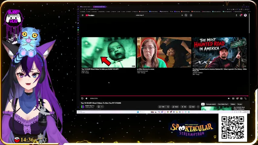The height and width of the screenshot is (145, 258).
Task: Open the create/upload icon in header
Action: click(237, 15)
